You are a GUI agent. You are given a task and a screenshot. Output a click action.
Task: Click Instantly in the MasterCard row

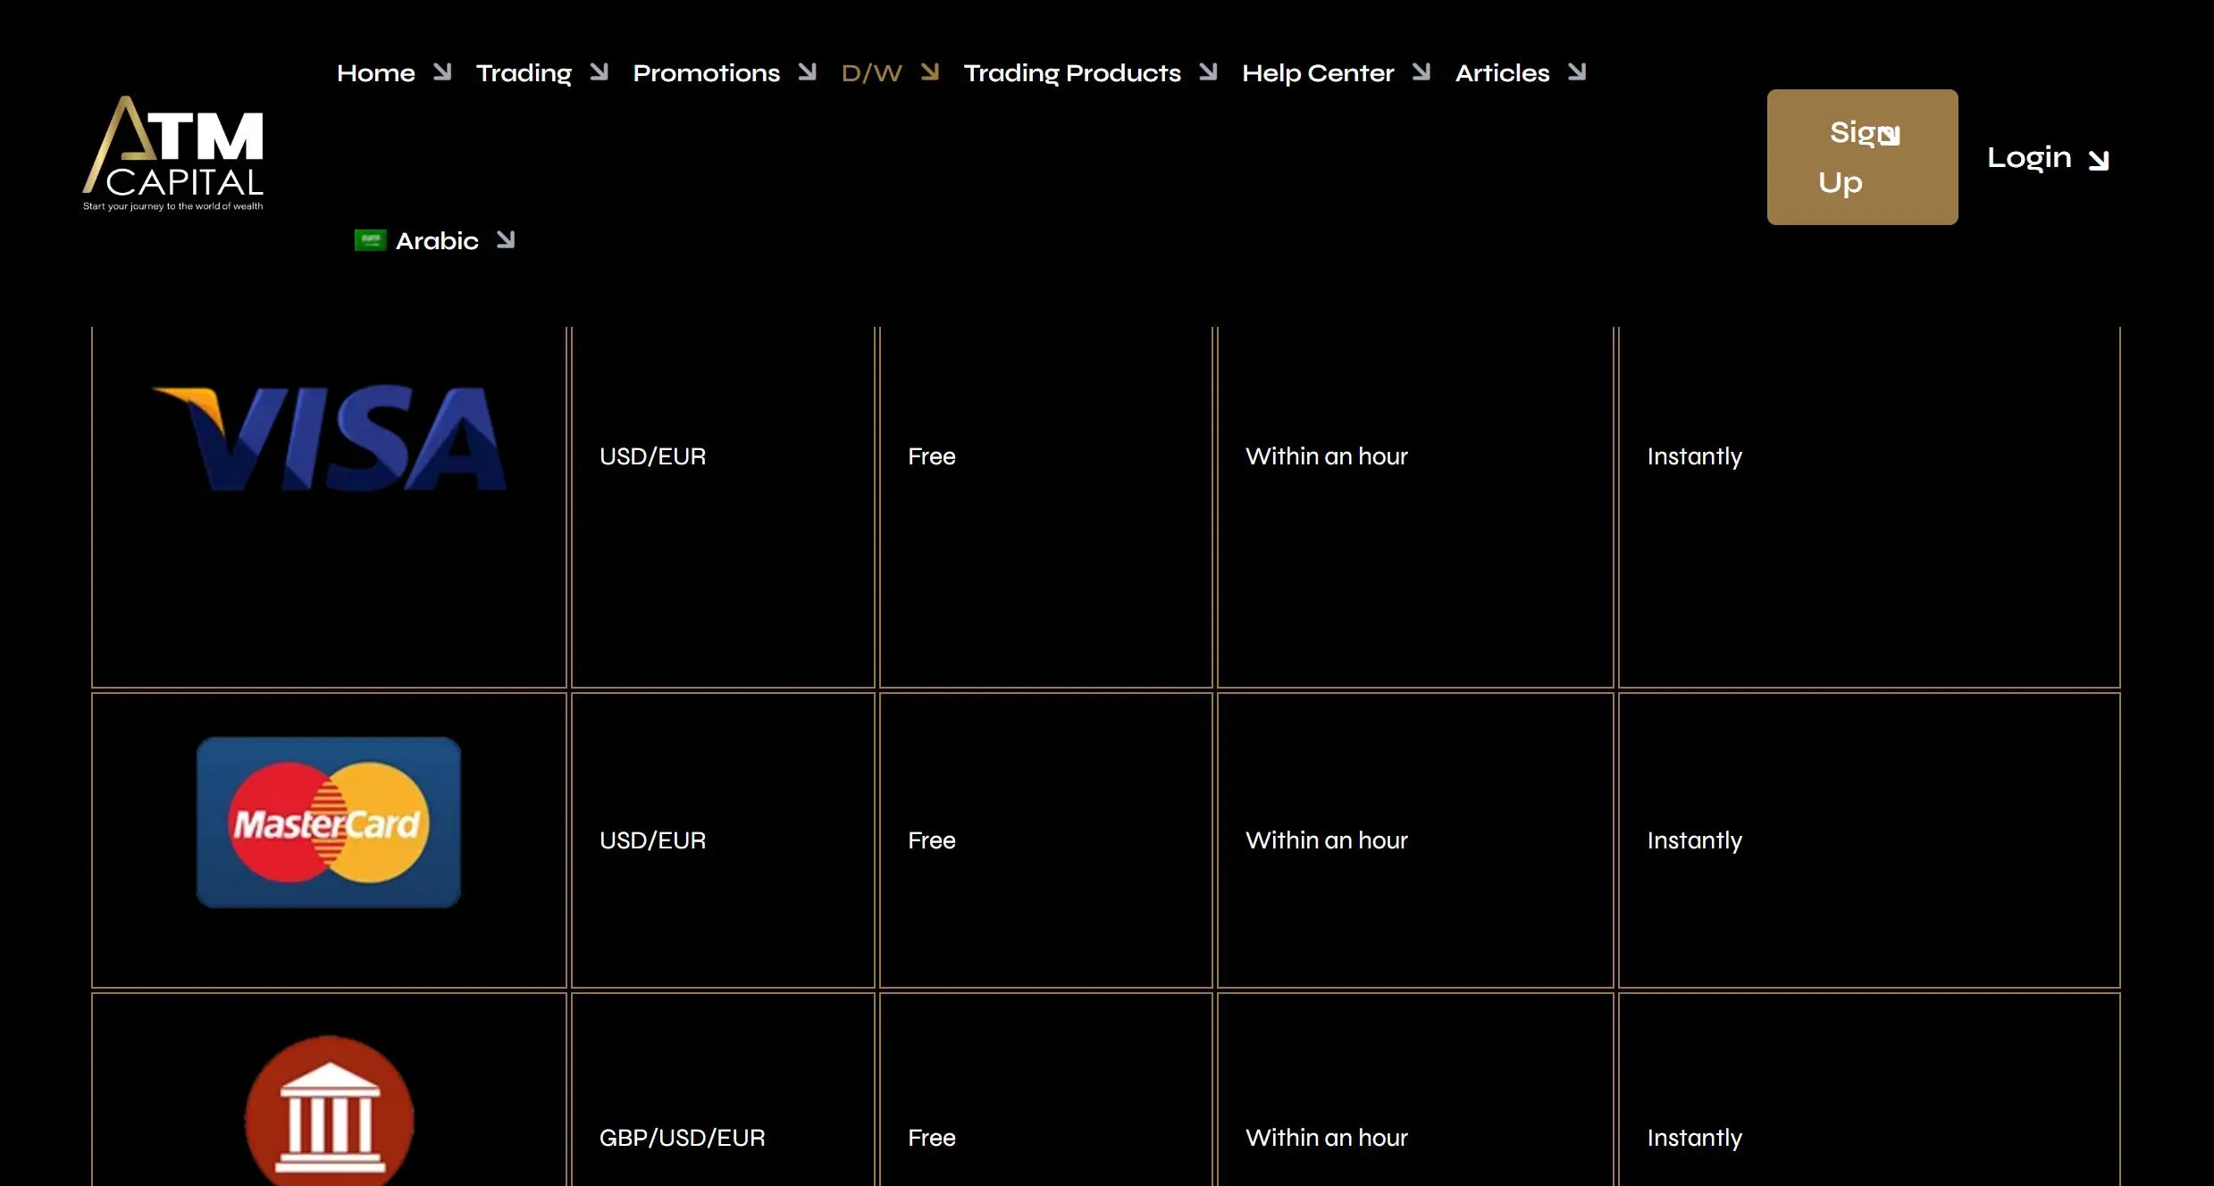1695,841
